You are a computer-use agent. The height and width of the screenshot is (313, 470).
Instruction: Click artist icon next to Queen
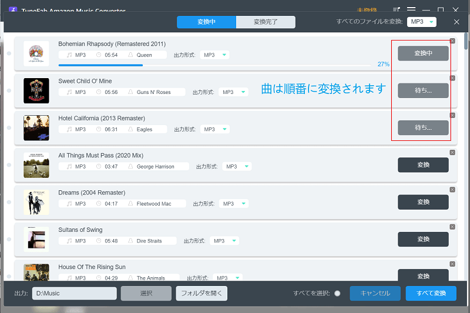[x=130, y=55]
